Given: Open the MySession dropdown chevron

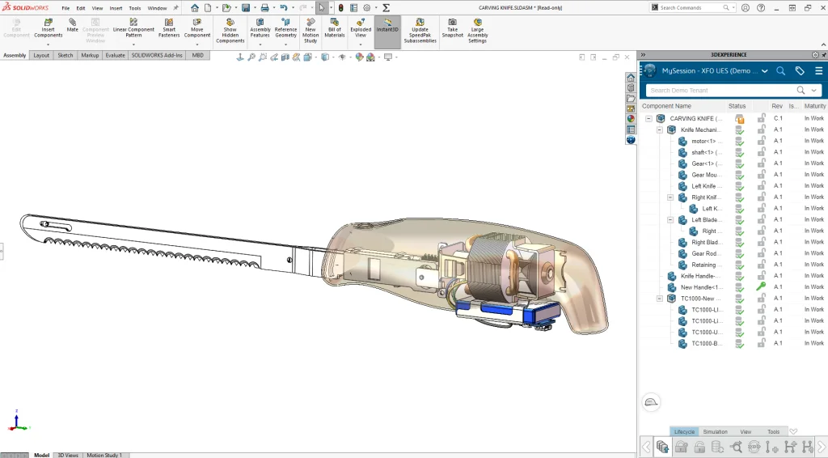Looking at the screenshot, I should [x=765, y=71].
